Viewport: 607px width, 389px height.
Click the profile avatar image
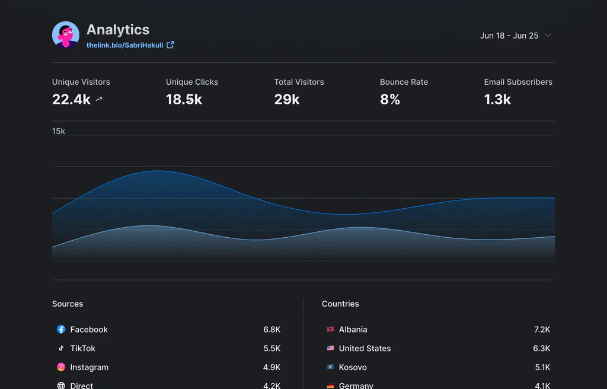(x=66, y=35)
